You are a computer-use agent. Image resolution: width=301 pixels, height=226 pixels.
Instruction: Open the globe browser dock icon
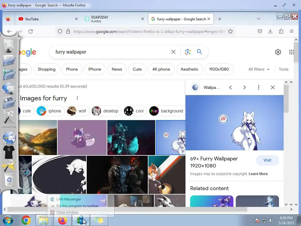pos(9,138)
